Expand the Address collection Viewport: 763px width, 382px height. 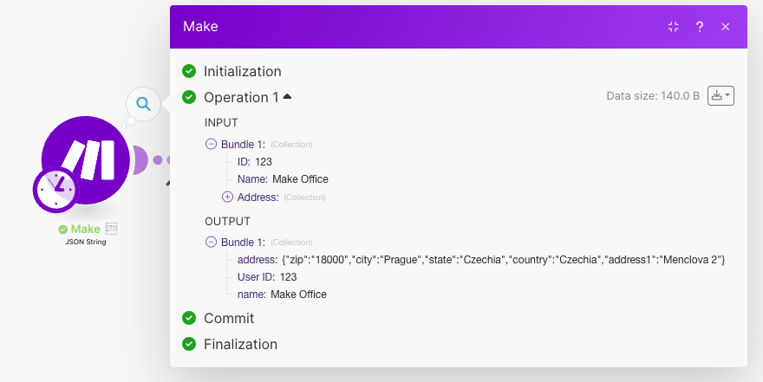[228, 197]
